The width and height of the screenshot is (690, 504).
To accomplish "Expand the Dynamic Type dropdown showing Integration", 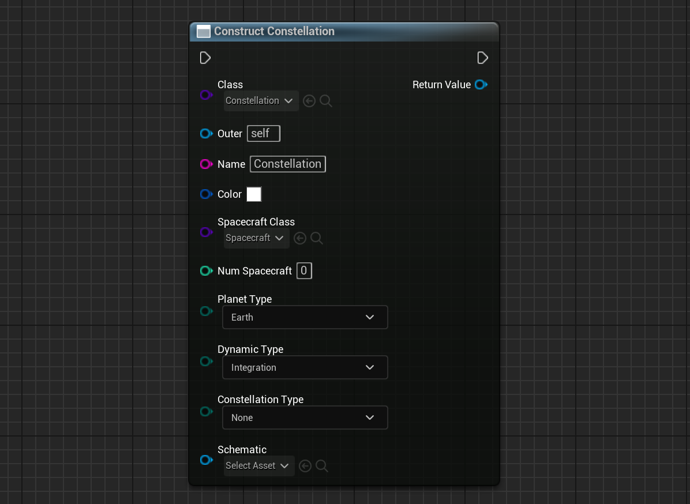I will click(x=305, y=367).
